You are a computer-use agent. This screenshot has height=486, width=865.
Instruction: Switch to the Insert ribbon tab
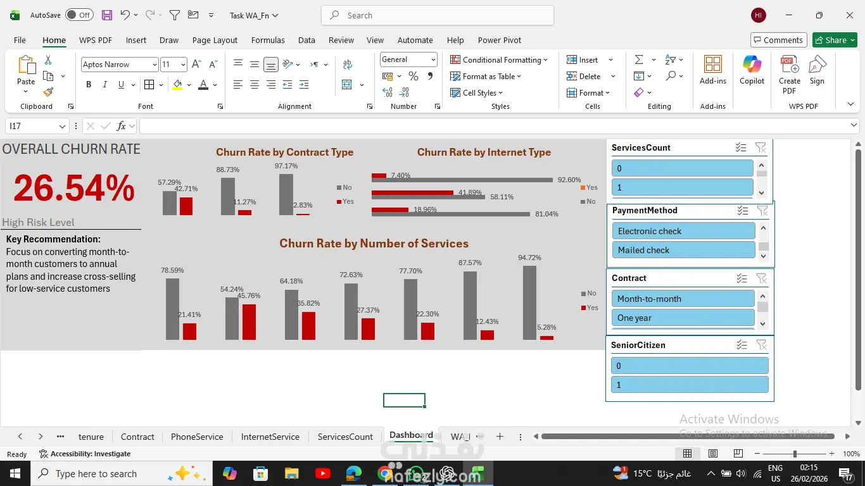pyautogui.click(x=136, y=40)
